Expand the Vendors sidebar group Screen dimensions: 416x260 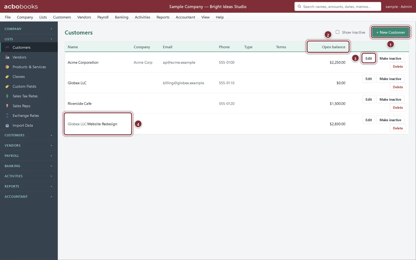(29, 145)
